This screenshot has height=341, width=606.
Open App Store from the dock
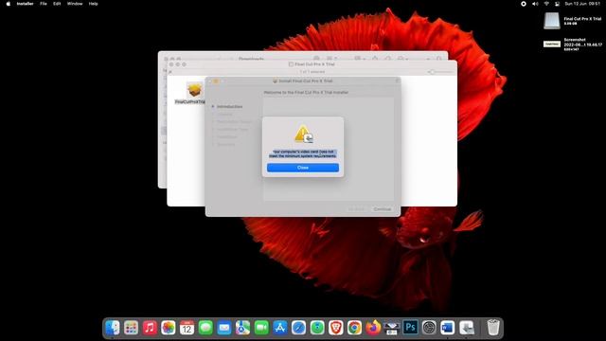pyautogui.click(x=280, y=328)
